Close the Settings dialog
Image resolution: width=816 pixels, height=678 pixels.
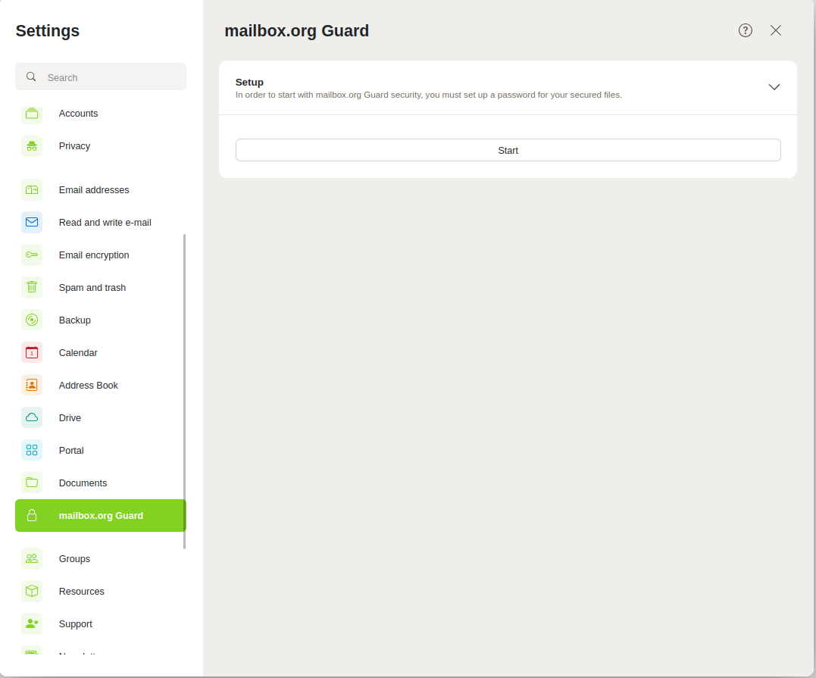pos(775,31)
